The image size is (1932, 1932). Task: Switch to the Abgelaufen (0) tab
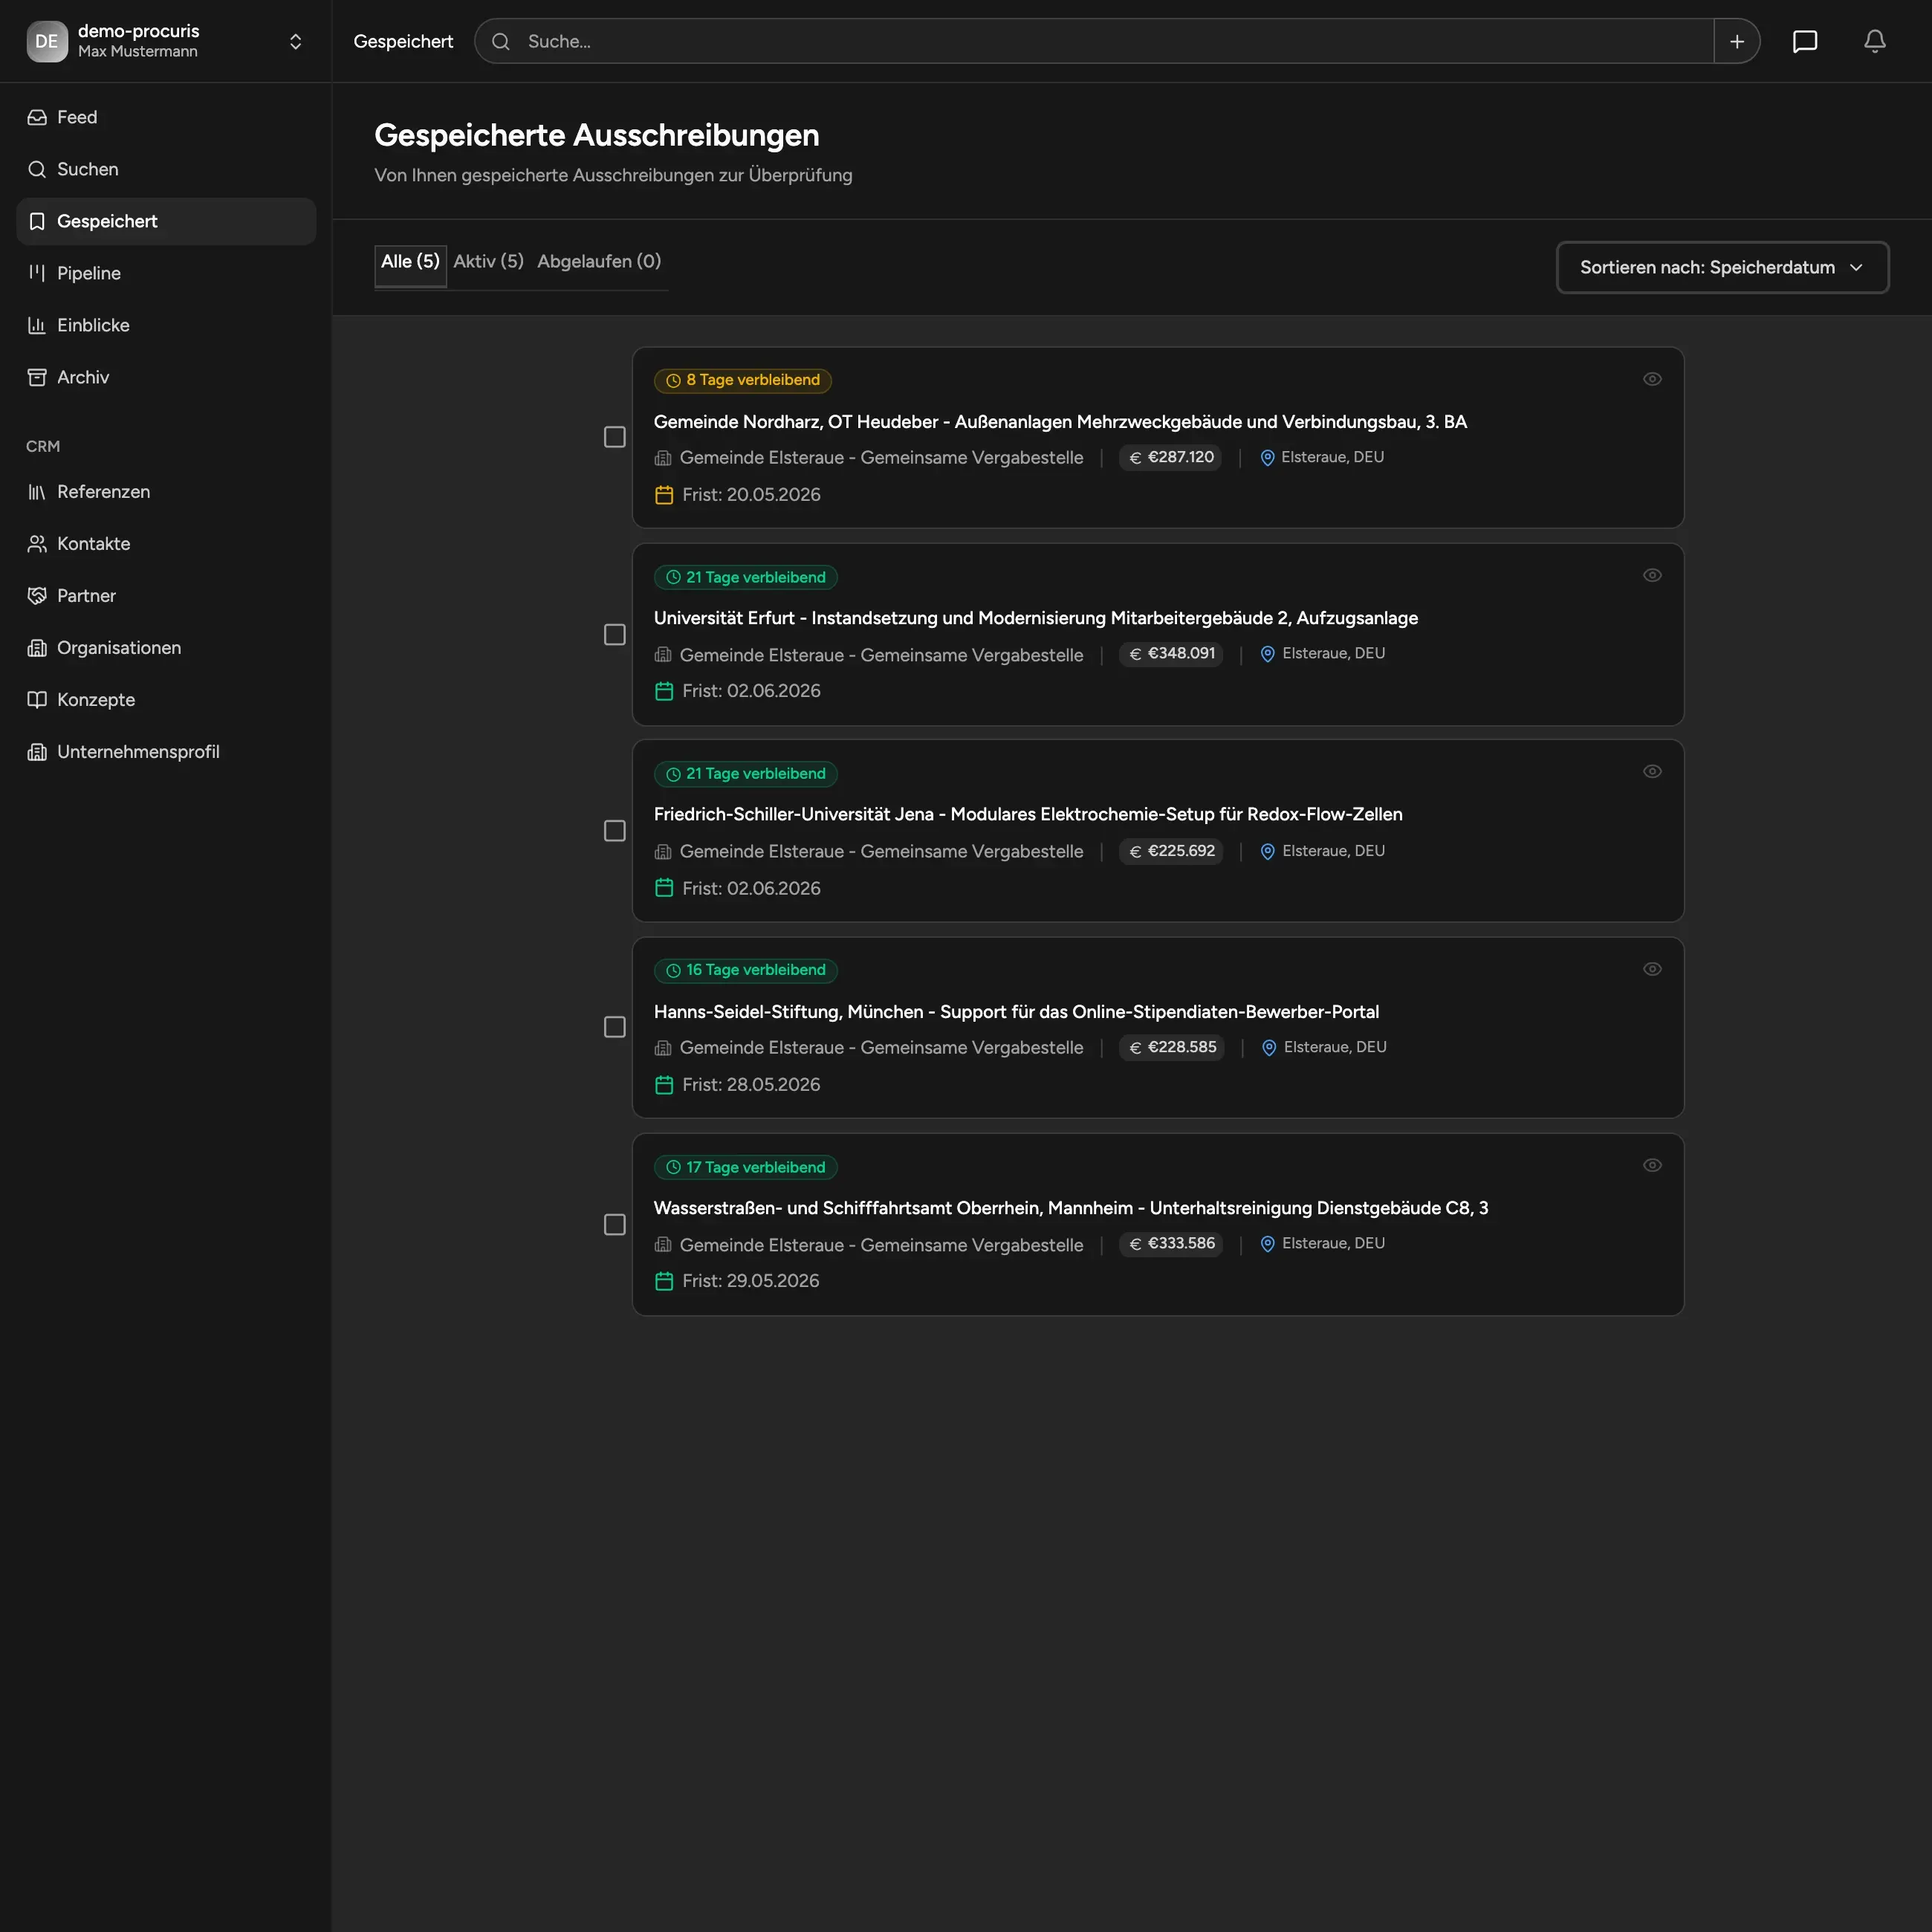coord(599,262)
